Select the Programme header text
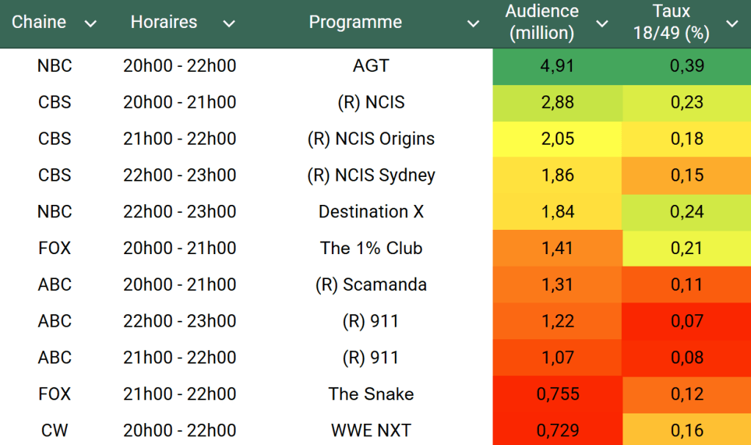Image resolution: width=751 pixels, height=445 pixels. [x=355, y=22]
